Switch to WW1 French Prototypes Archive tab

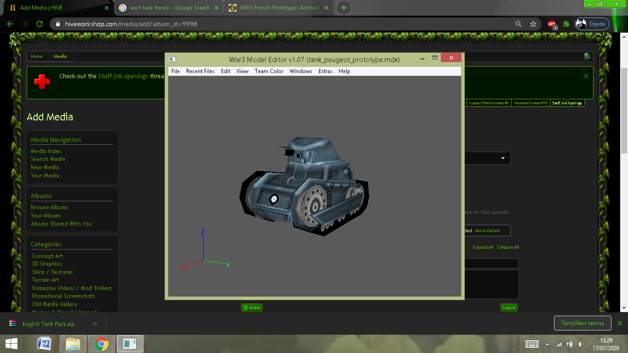point(279,8)
